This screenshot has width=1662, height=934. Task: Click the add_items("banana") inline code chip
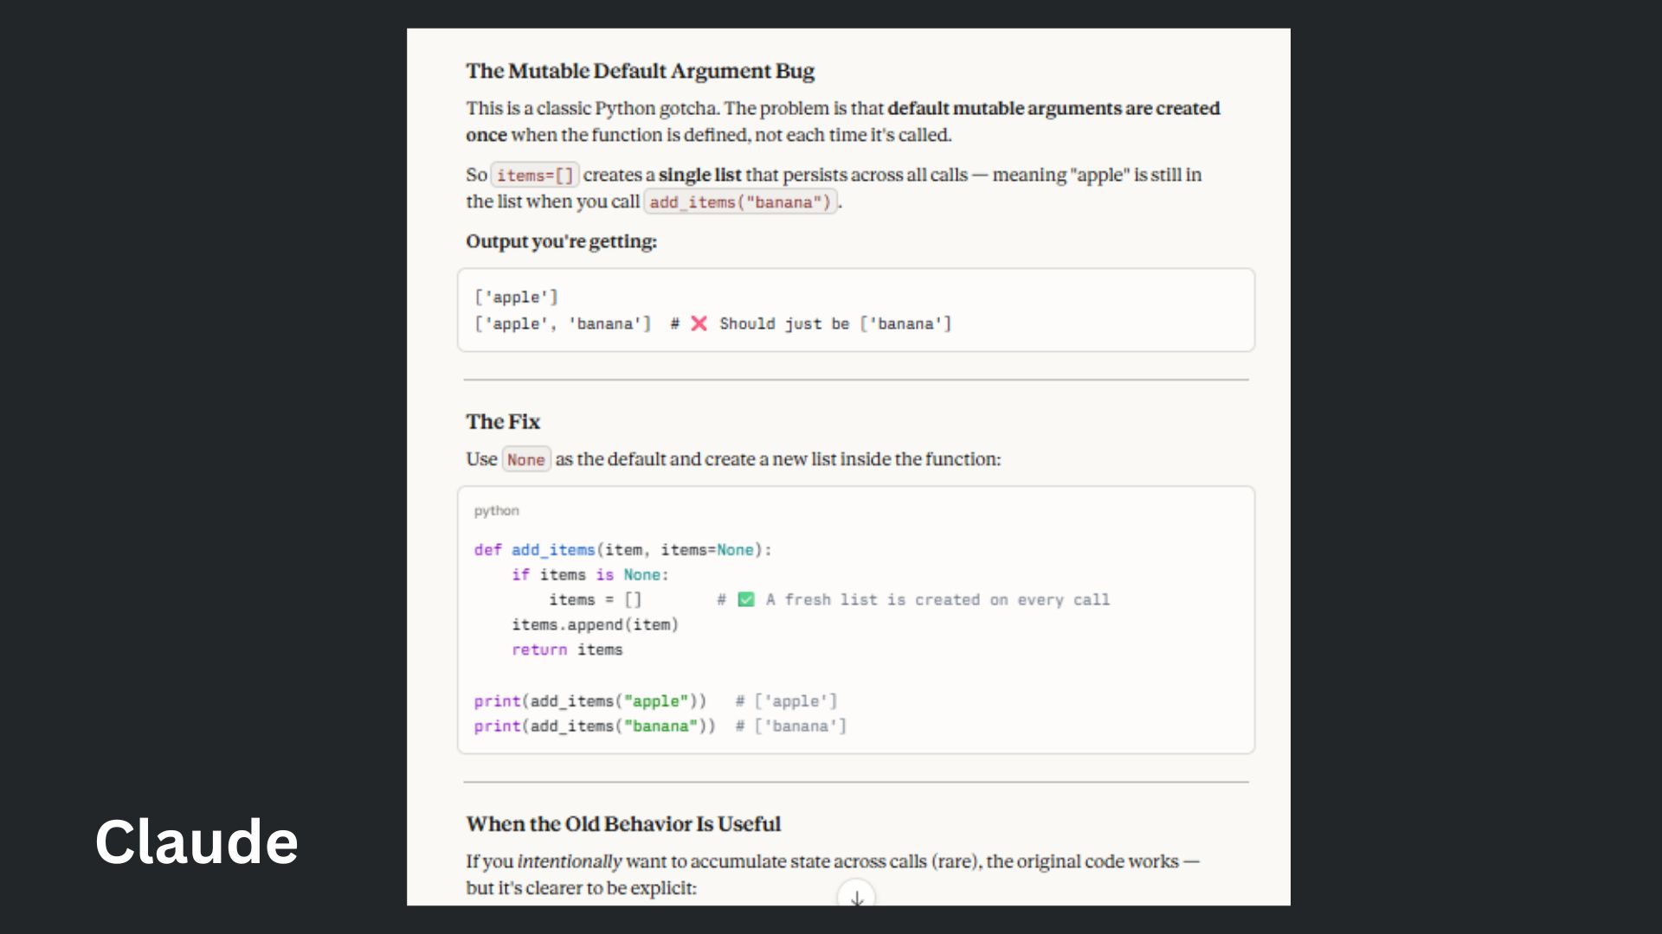coord(740,202)
